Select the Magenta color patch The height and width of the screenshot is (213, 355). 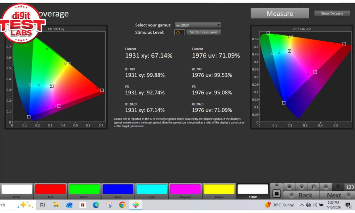(185, 191)
